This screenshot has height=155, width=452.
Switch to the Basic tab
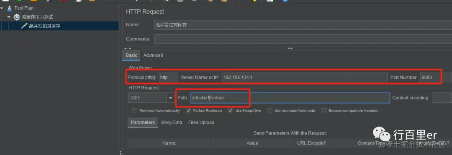click(131, 55)
